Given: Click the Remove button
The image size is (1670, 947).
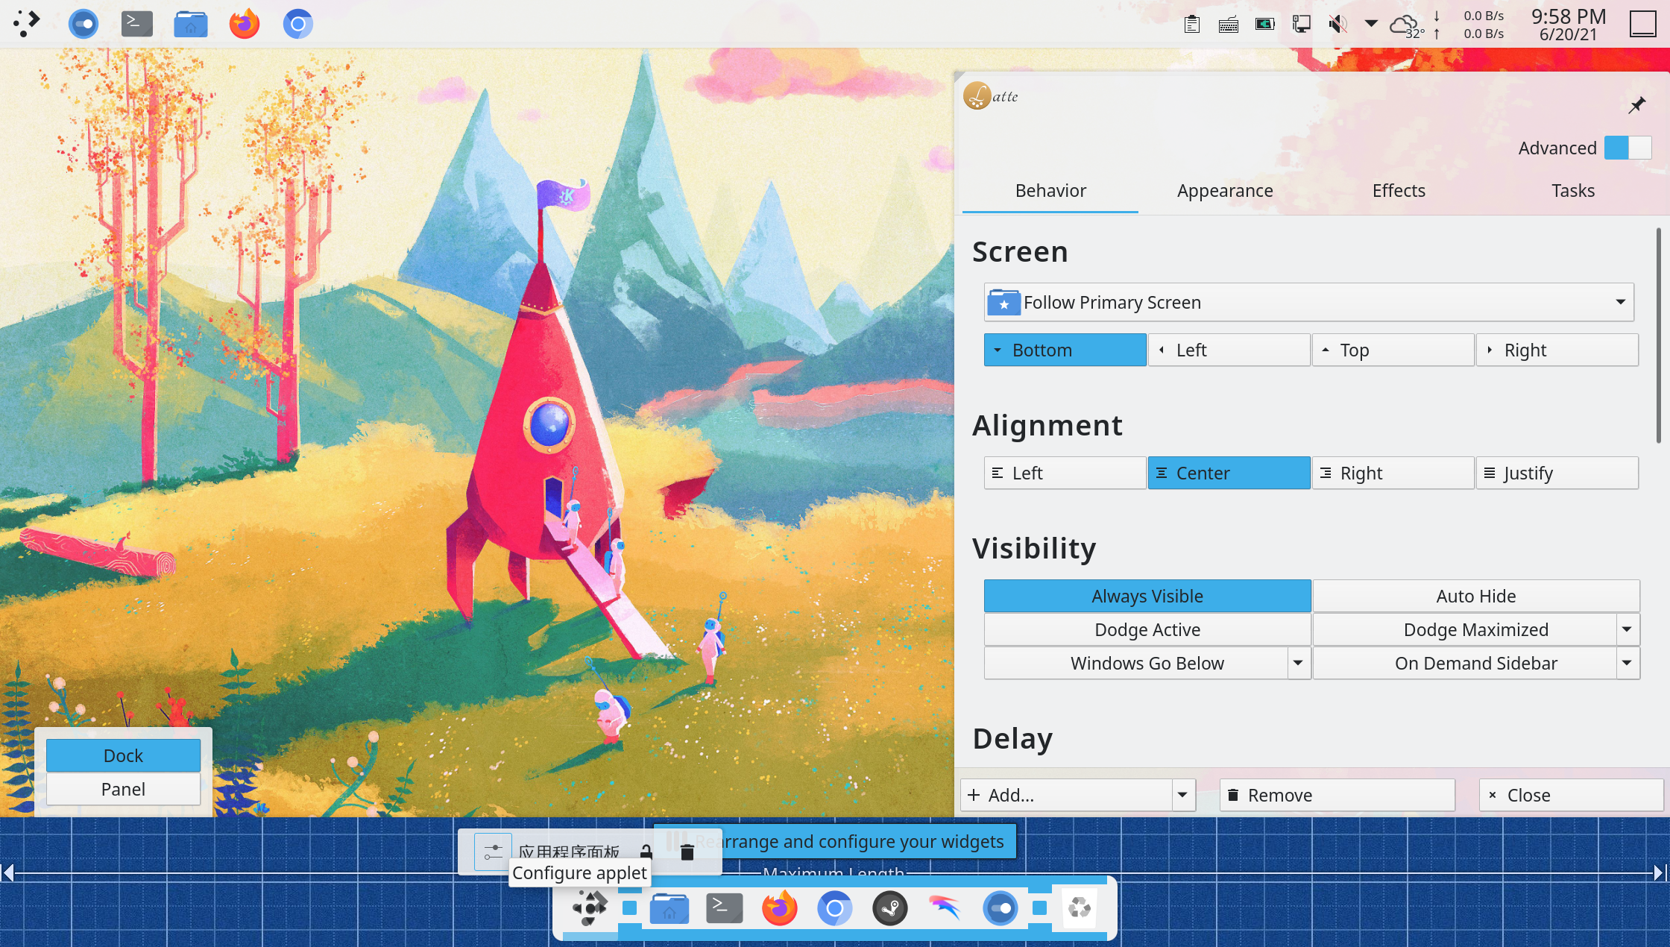Looking at the screenshot, I should coord(1337,795).
